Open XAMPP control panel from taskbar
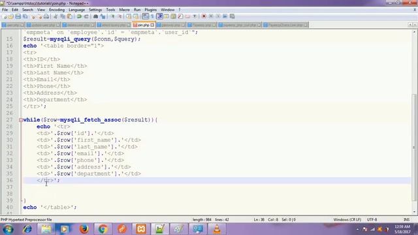The height and width of the screenshot is (235, 418). 141,229
